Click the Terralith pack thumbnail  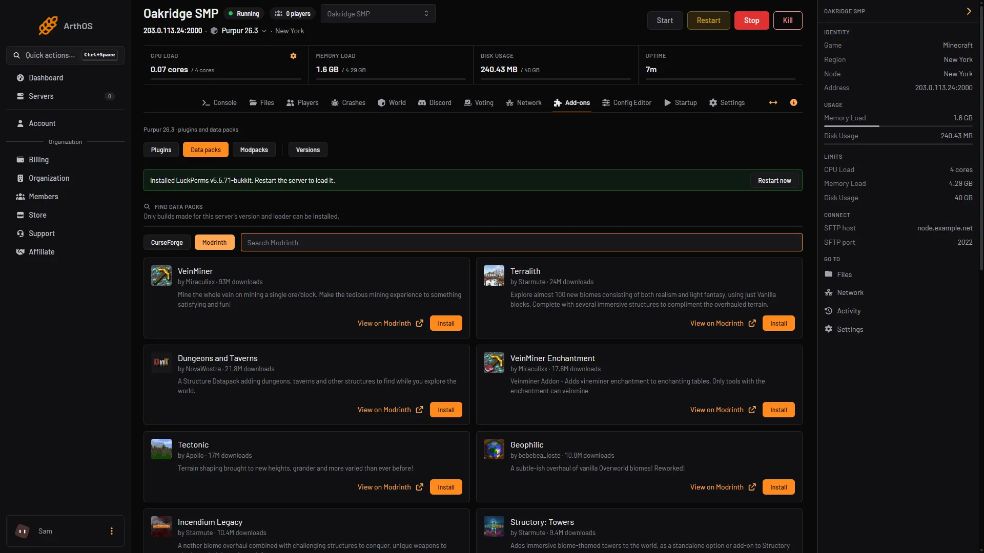(x=494, y=275)
